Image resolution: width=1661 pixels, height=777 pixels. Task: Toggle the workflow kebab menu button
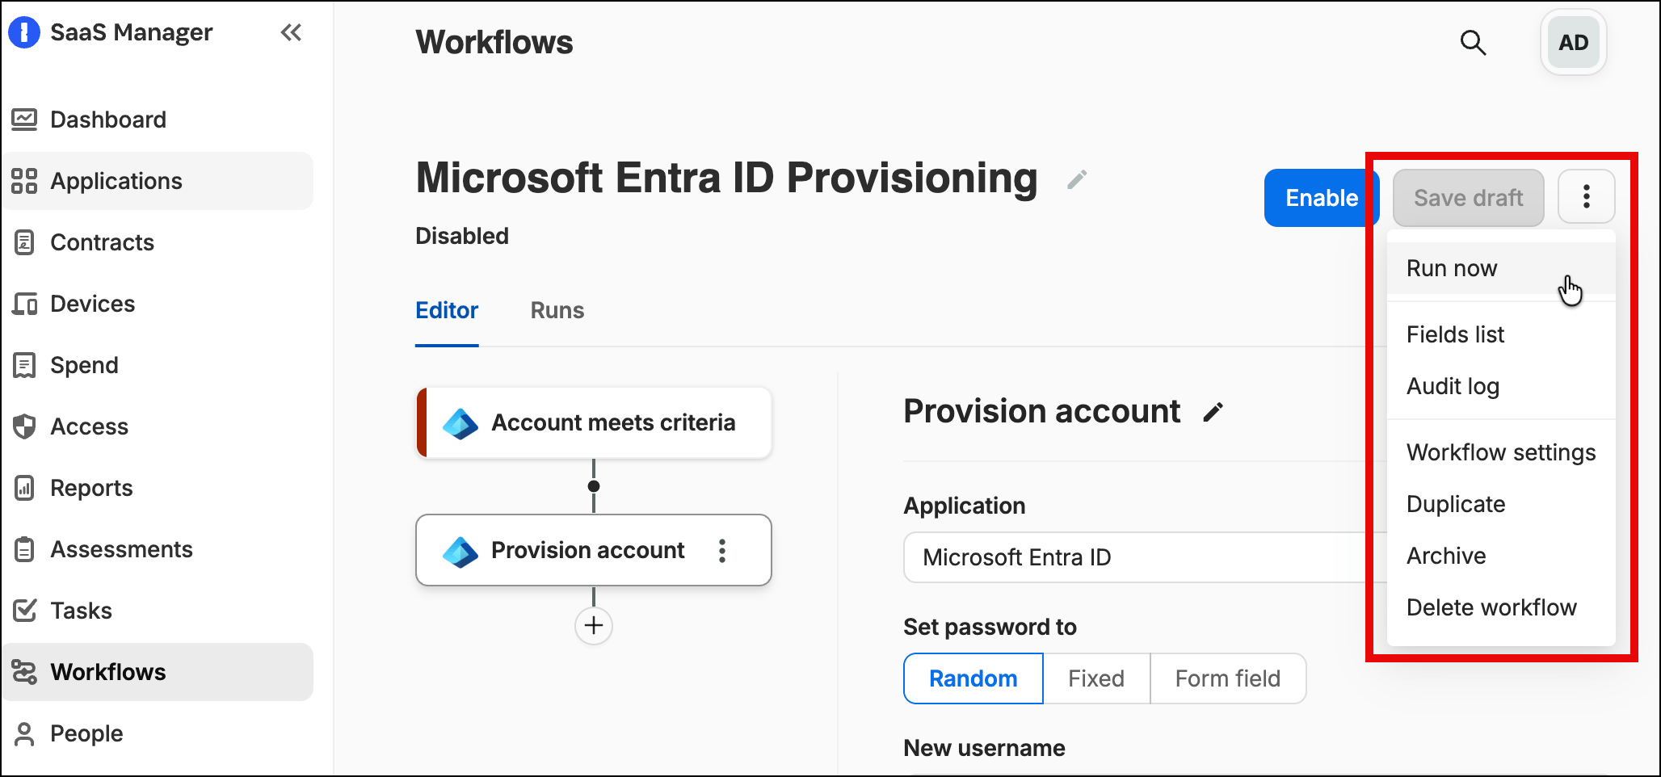pos(1586,197)
